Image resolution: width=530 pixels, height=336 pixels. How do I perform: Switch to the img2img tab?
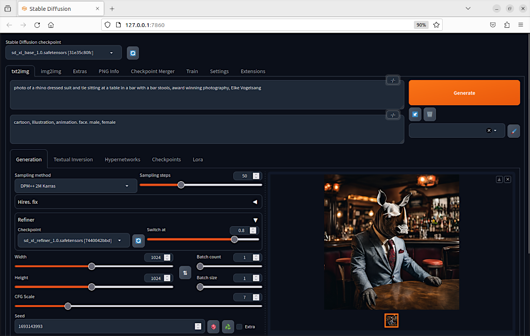coord(51,71)
